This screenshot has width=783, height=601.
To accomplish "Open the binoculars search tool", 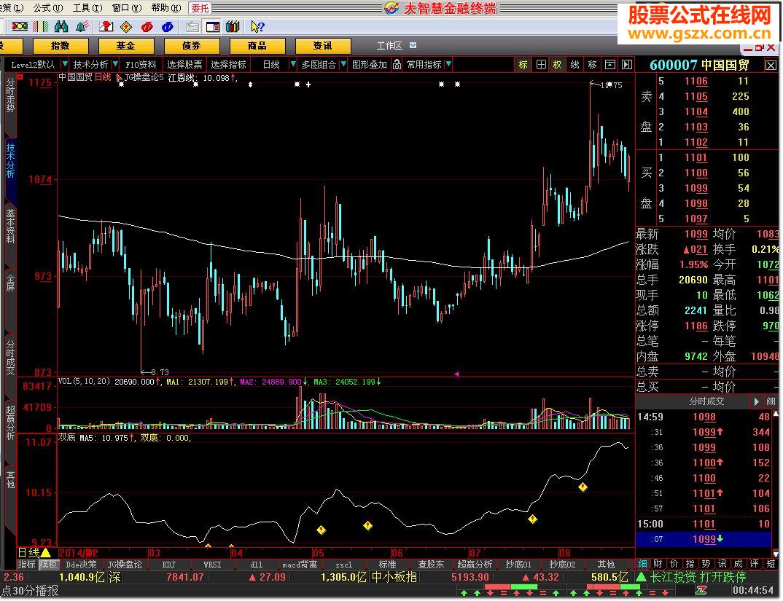I will point(61,26).
